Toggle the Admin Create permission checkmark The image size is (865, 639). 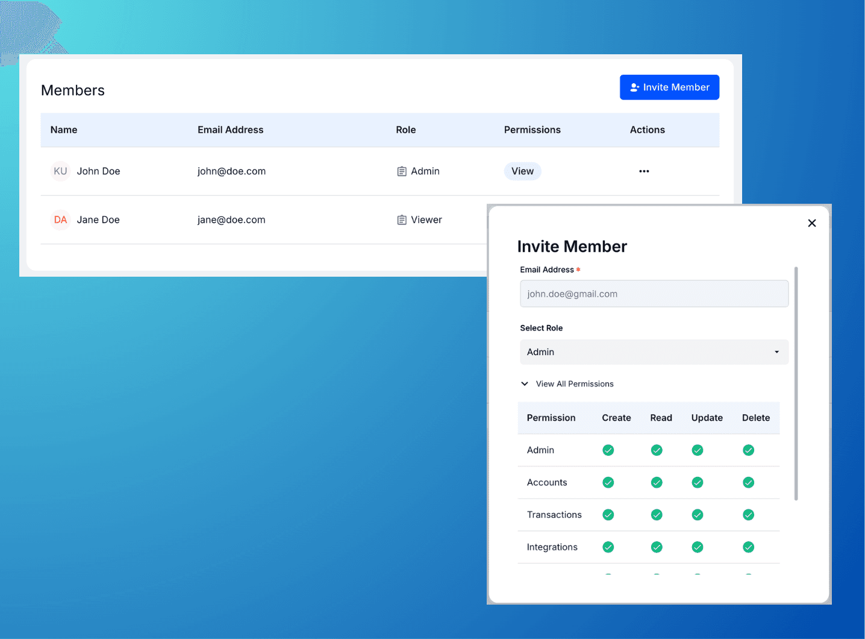click(608, 450)
